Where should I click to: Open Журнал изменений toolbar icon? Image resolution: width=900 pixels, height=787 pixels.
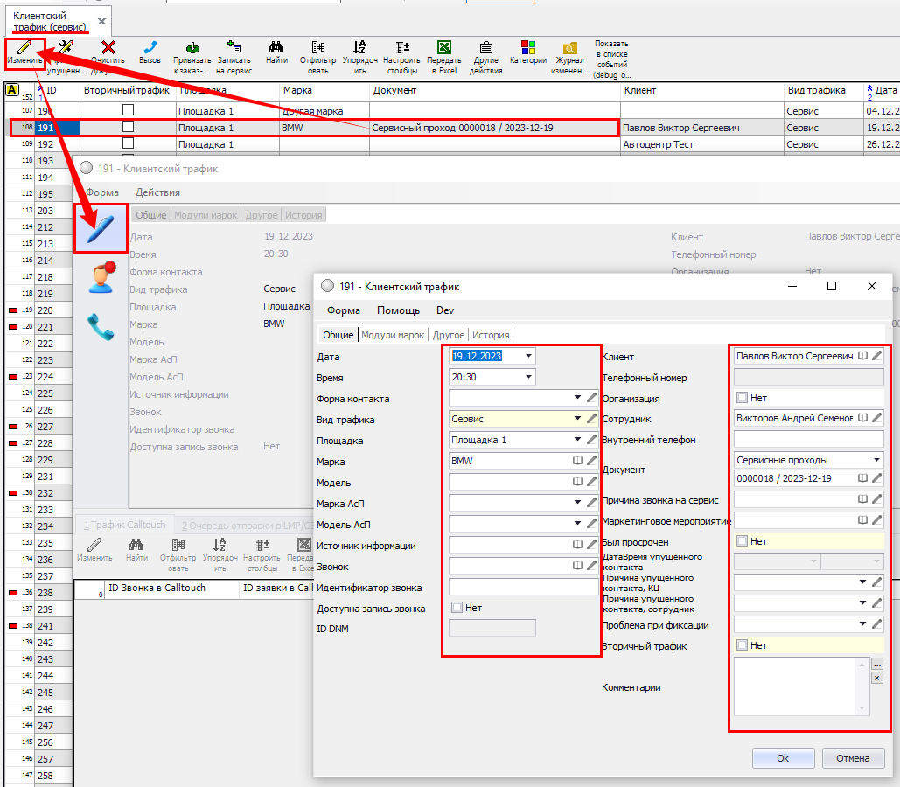[570, 48]
